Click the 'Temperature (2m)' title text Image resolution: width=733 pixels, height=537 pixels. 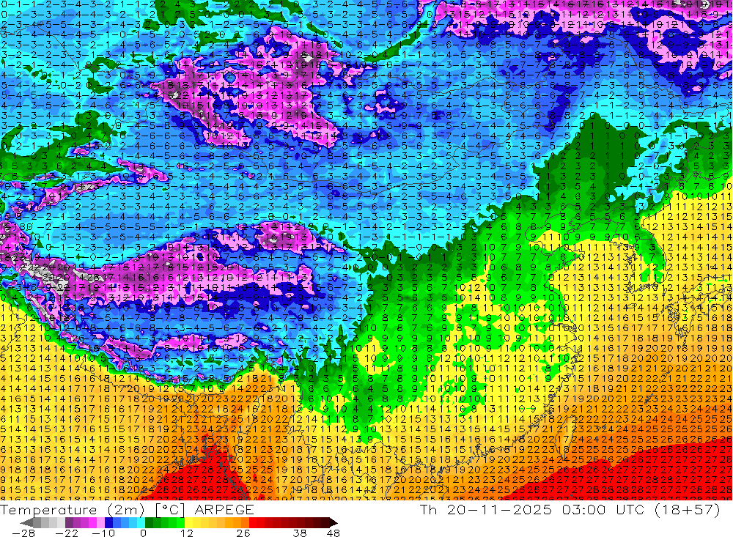[x=72, y=510]
